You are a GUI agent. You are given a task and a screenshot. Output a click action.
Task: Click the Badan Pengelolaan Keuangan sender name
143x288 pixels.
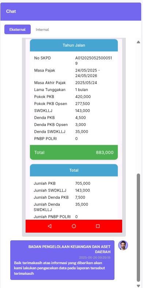point(69,249)
